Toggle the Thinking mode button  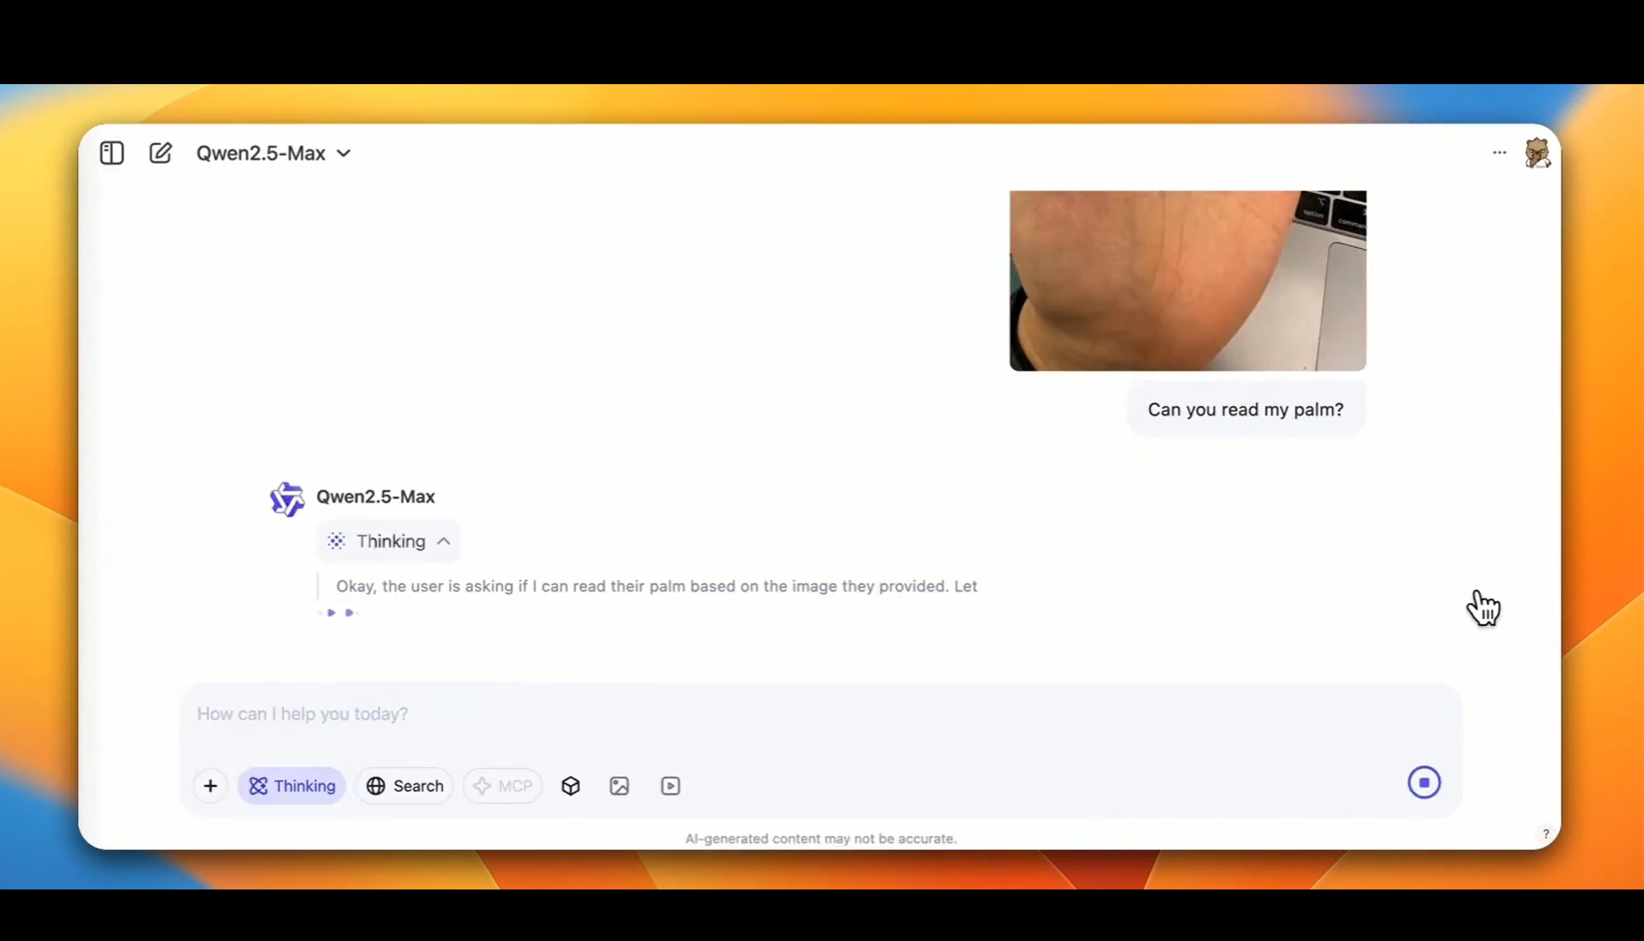coord(292,786)
